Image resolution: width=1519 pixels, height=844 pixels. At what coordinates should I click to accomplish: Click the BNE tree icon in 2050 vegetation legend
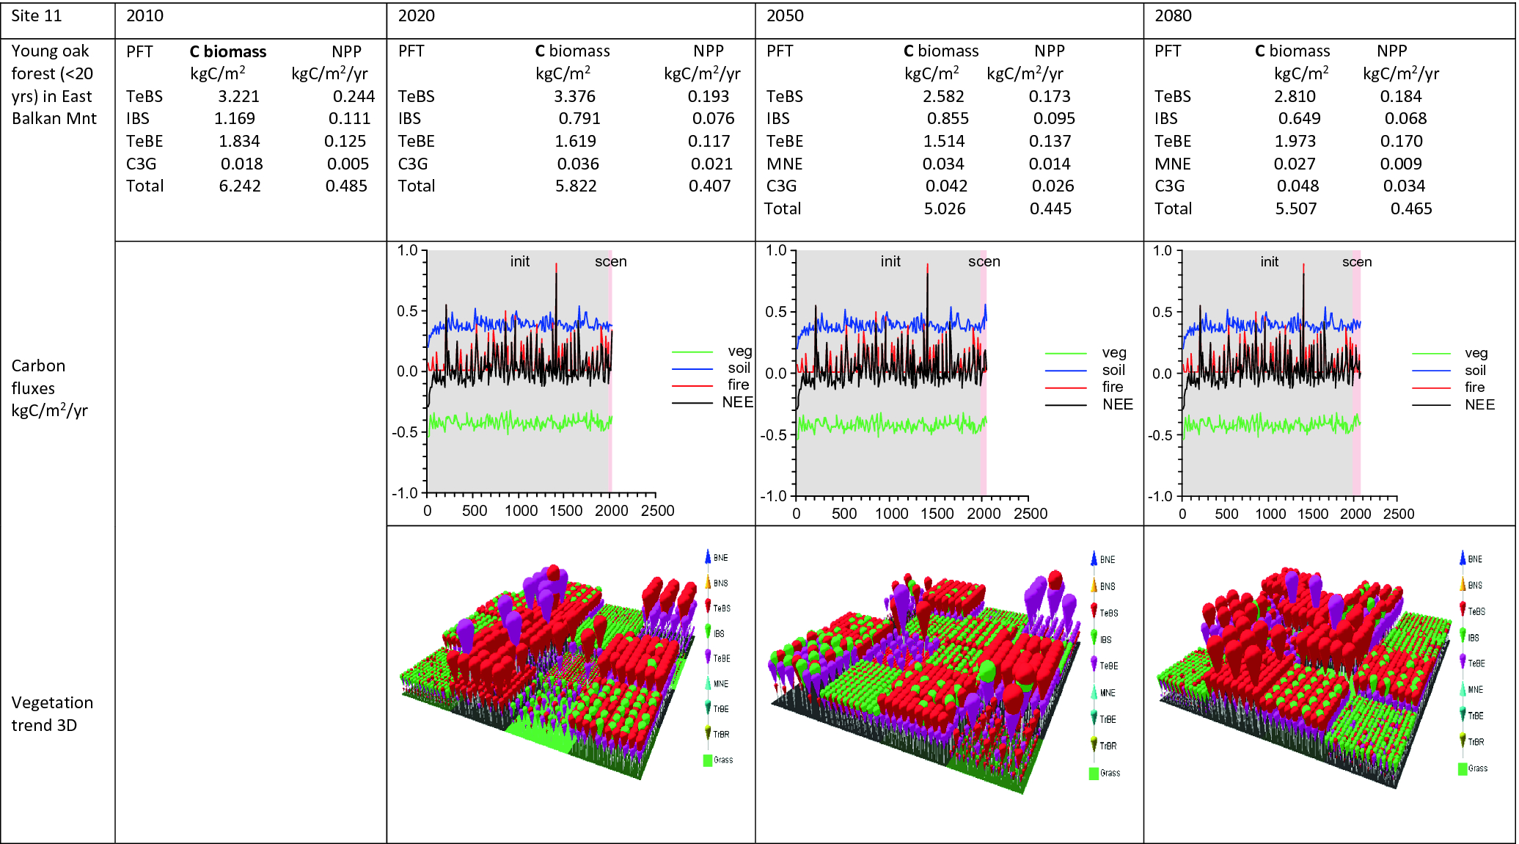pos(1094,559)
